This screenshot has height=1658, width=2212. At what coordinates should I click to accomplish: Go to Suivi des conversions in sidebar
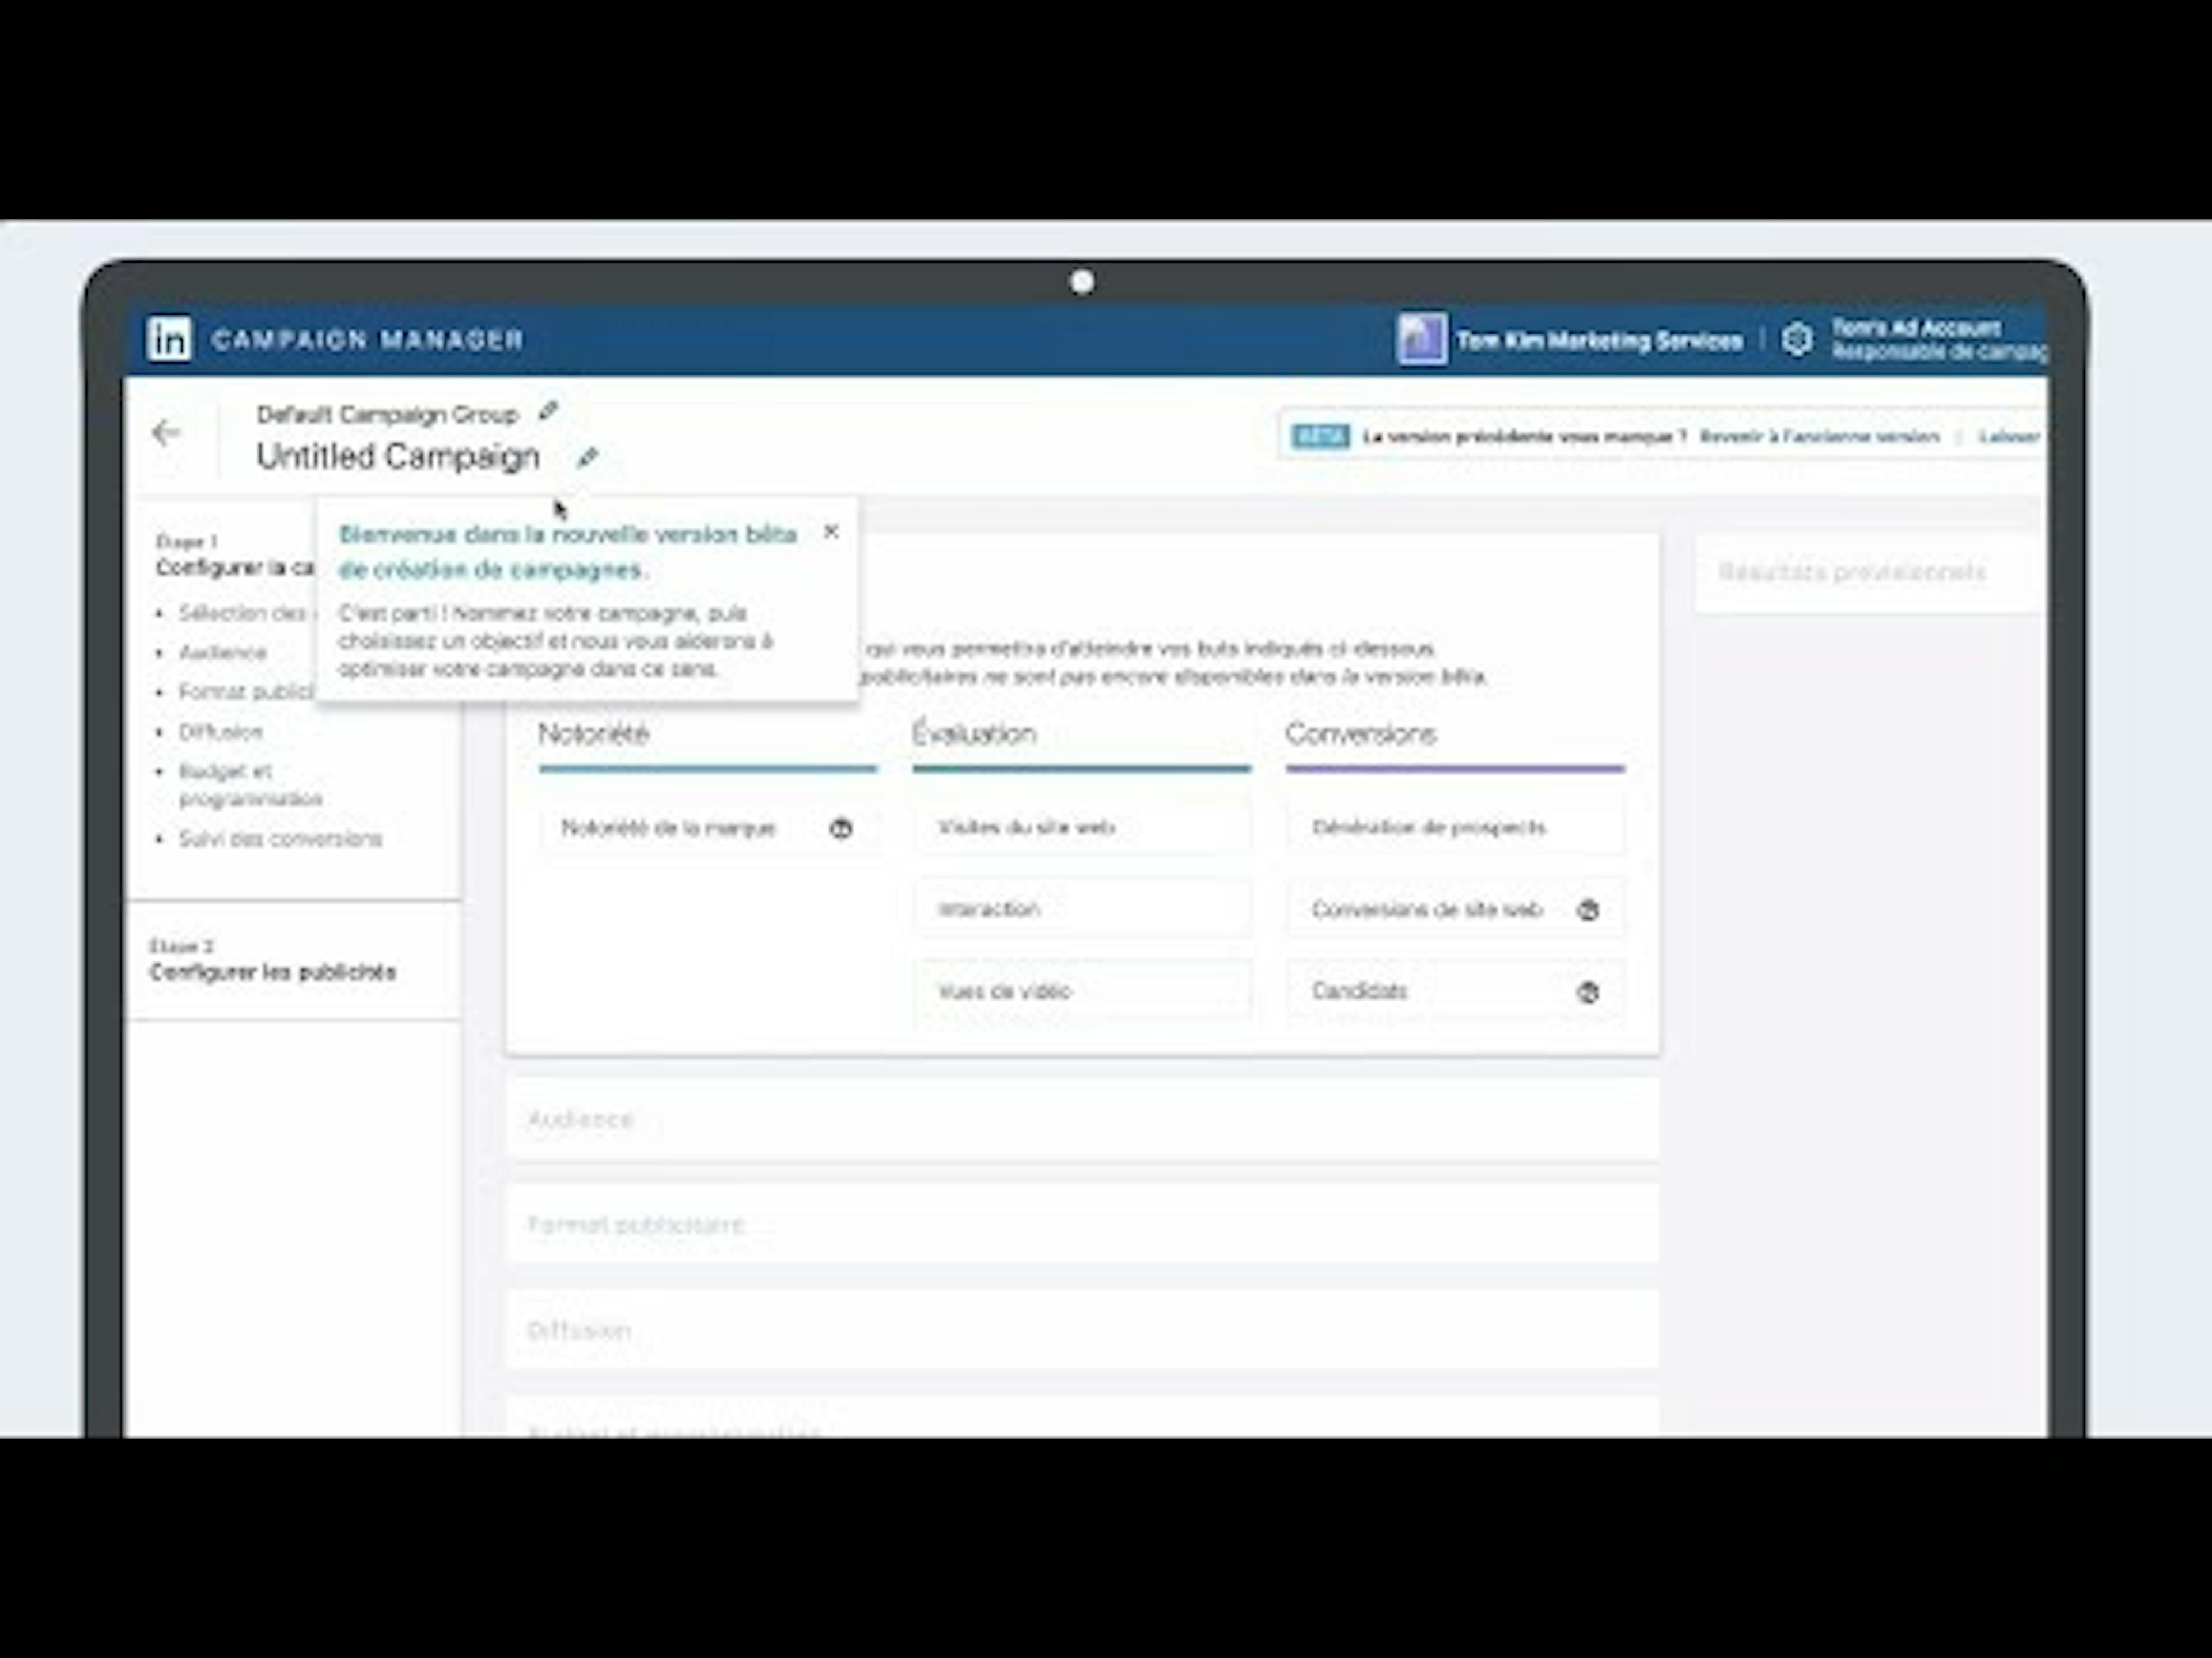[280, 838]
